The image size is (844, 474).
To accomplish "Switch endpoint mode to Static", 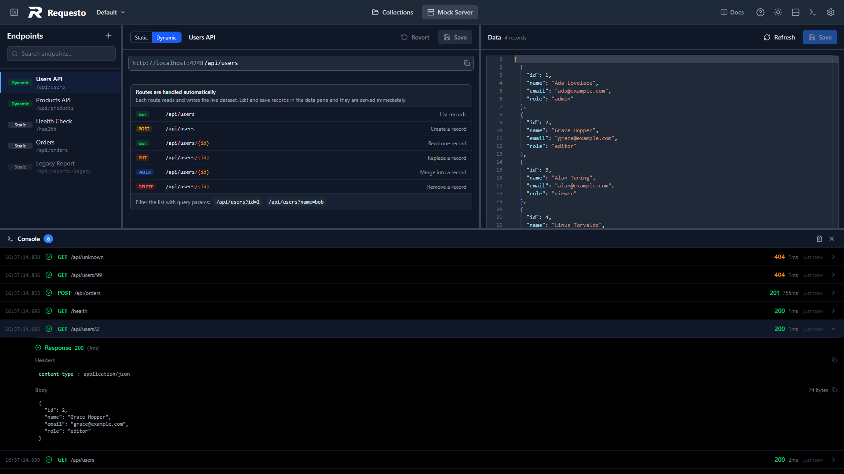I will click(x=141, y=37).
